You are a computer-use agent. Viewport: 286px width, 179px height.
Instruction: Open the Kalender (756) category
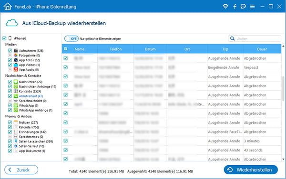[29, 127]
